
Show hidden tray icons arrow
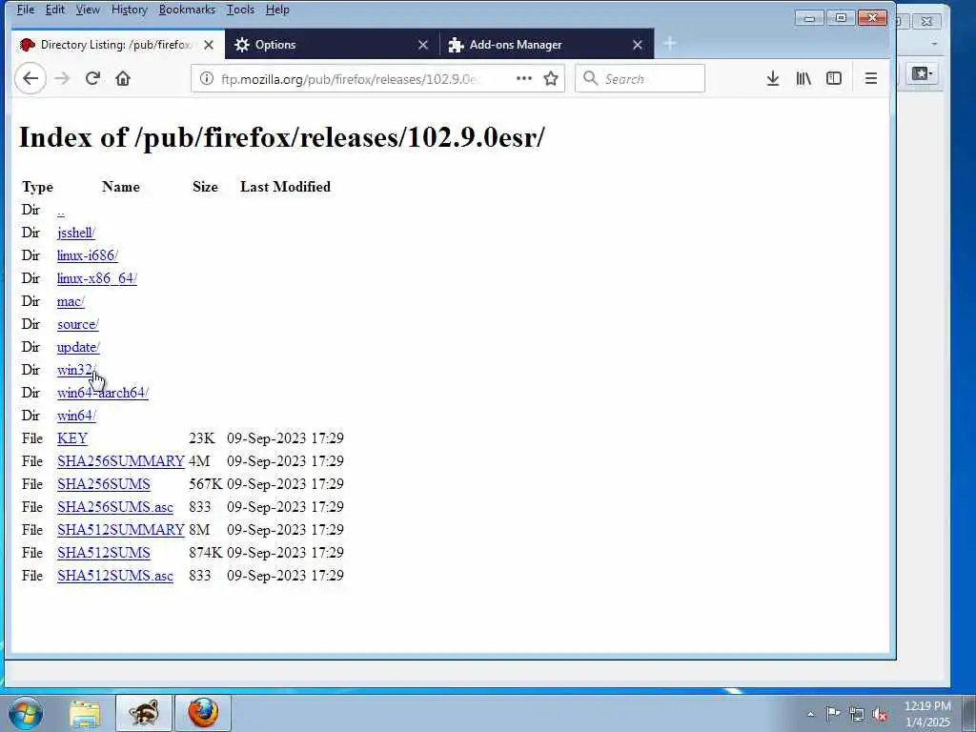810,714
